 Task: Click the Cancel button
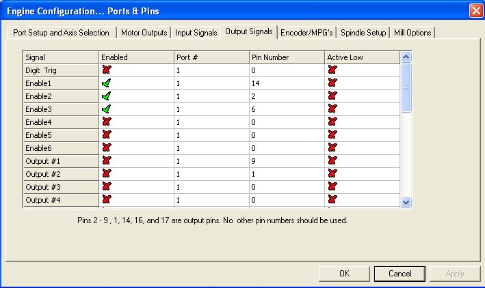[399, 273]
